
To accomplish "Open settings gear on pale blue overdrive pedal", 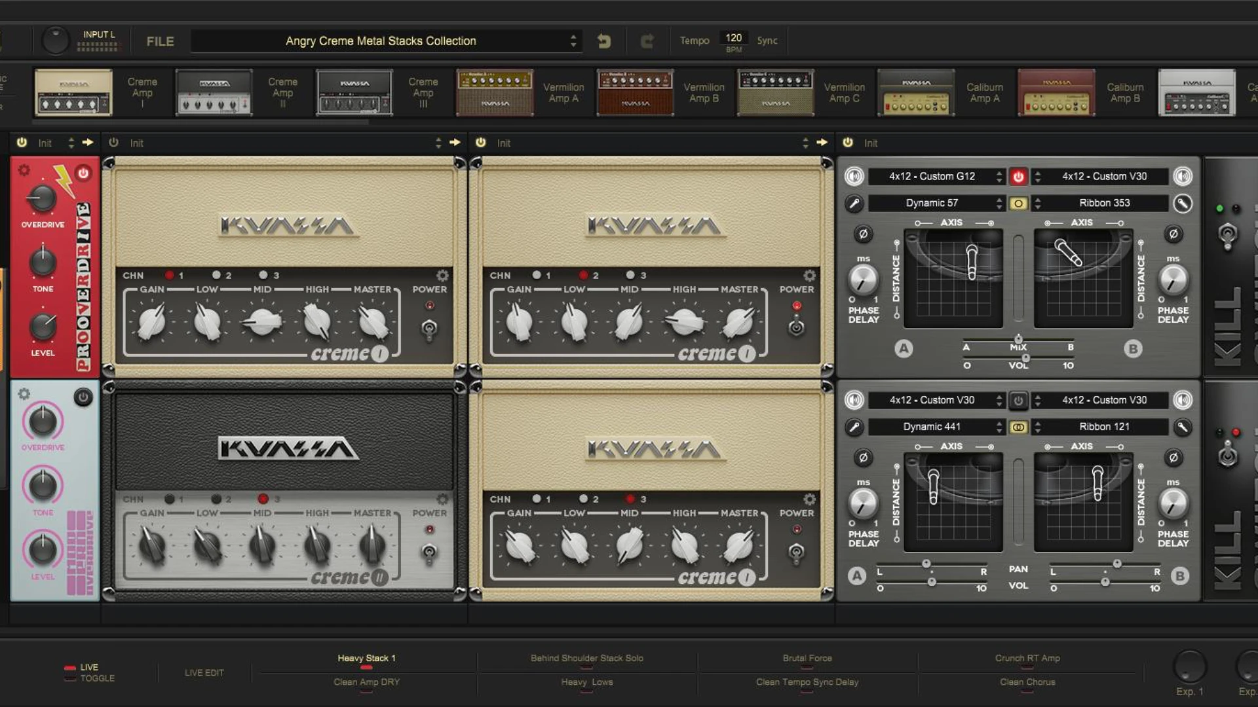I will coord(24,394).
